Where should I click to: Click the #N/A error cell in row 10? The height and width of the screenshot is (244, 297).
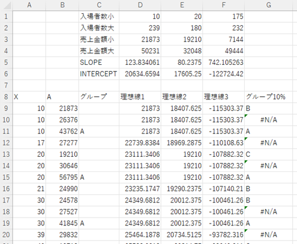[x=268, y=120]
